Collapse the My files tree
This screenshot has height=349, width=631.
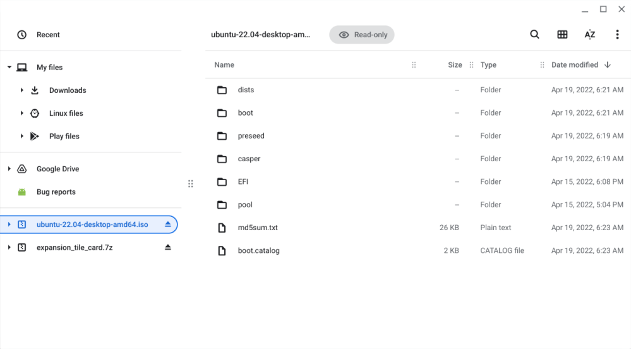[x=9, y=68]
